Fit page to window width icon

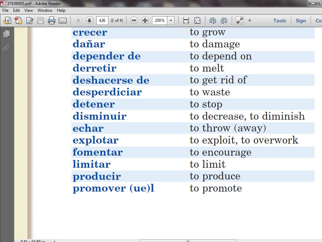[186, 21]
